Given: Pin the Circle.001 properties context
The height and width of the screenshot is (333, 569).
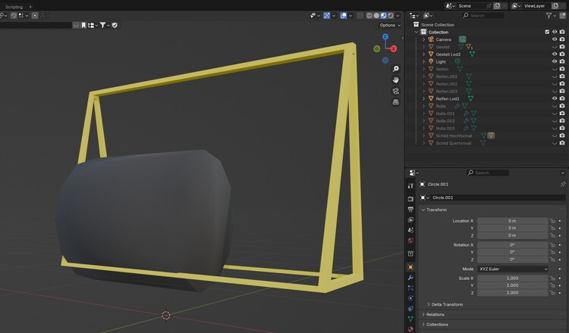Looking at the screenshot, I should click(x=562, y=184).
